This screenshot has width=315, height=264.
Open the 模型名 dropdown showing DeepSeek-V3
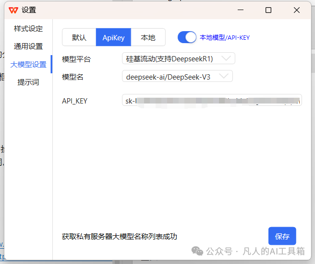[x=177, y=76]
